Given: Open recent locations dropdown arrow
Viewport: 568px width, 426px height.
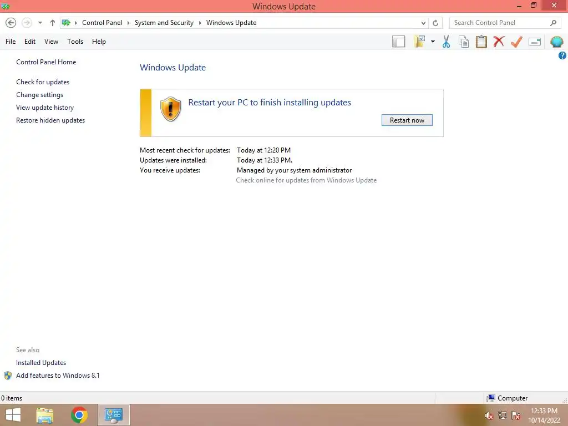Looking at the screenshot, I should coord(40,23).
